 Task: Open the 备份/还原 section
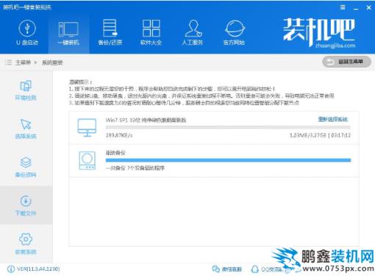110,32
